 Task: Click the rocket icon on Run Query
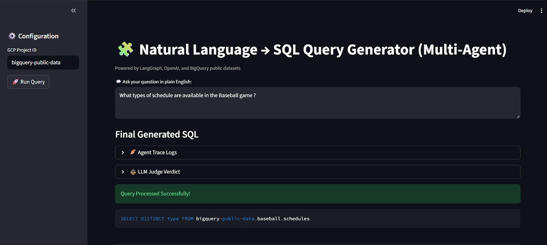pyautogui.click(x=15, y=82)
